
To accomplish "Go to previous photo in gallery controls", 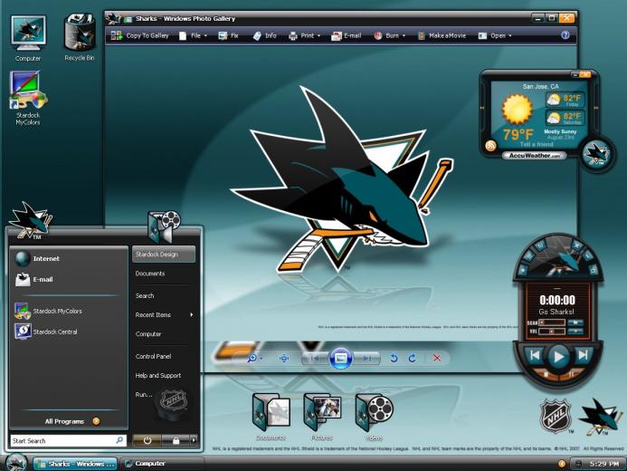I will [315, 358].
